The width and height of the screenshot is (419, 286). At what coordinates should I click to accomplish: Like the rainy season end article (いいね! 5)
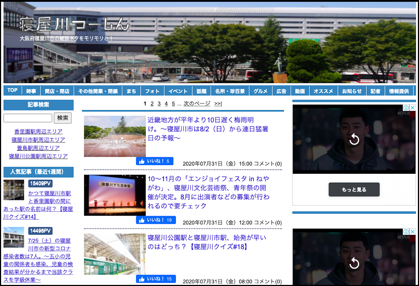click(x=155, y=161)
